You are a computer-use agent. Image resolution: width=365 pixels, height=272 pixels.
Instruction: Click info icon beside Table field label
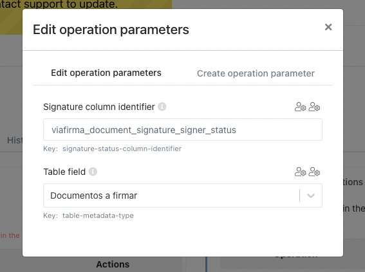pyautogui.click(x=93, y=172)
